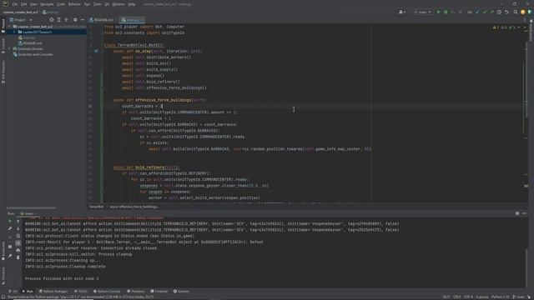Open the Python Packages tool window
534x300 pixels.
[53, 292]
